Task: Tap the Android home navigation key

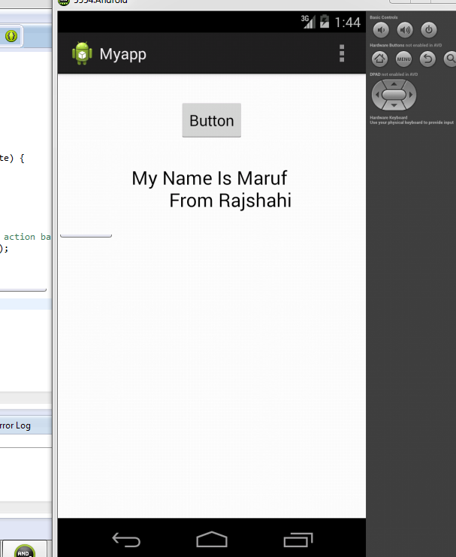Action: (x=212, y=540)
